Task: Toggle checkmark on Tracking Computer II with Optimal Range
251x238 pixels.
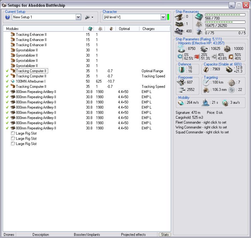Action: pos(7,71)
